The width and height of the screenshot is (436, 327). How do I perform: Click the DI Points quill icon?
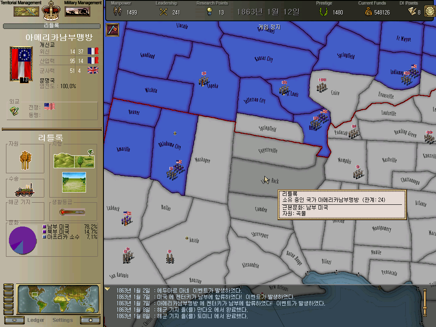412,11
